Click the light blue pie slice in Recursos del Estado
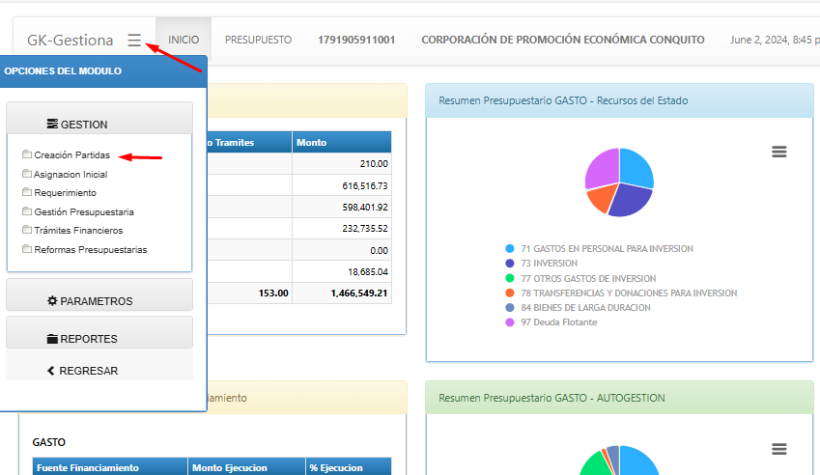 point(636,168)
